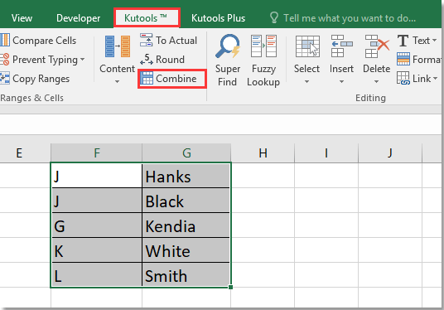This screenshot has height=310, width=444.
Task: Select the cell with letter K
Action: pyautogui.click(x=97, y=250)
